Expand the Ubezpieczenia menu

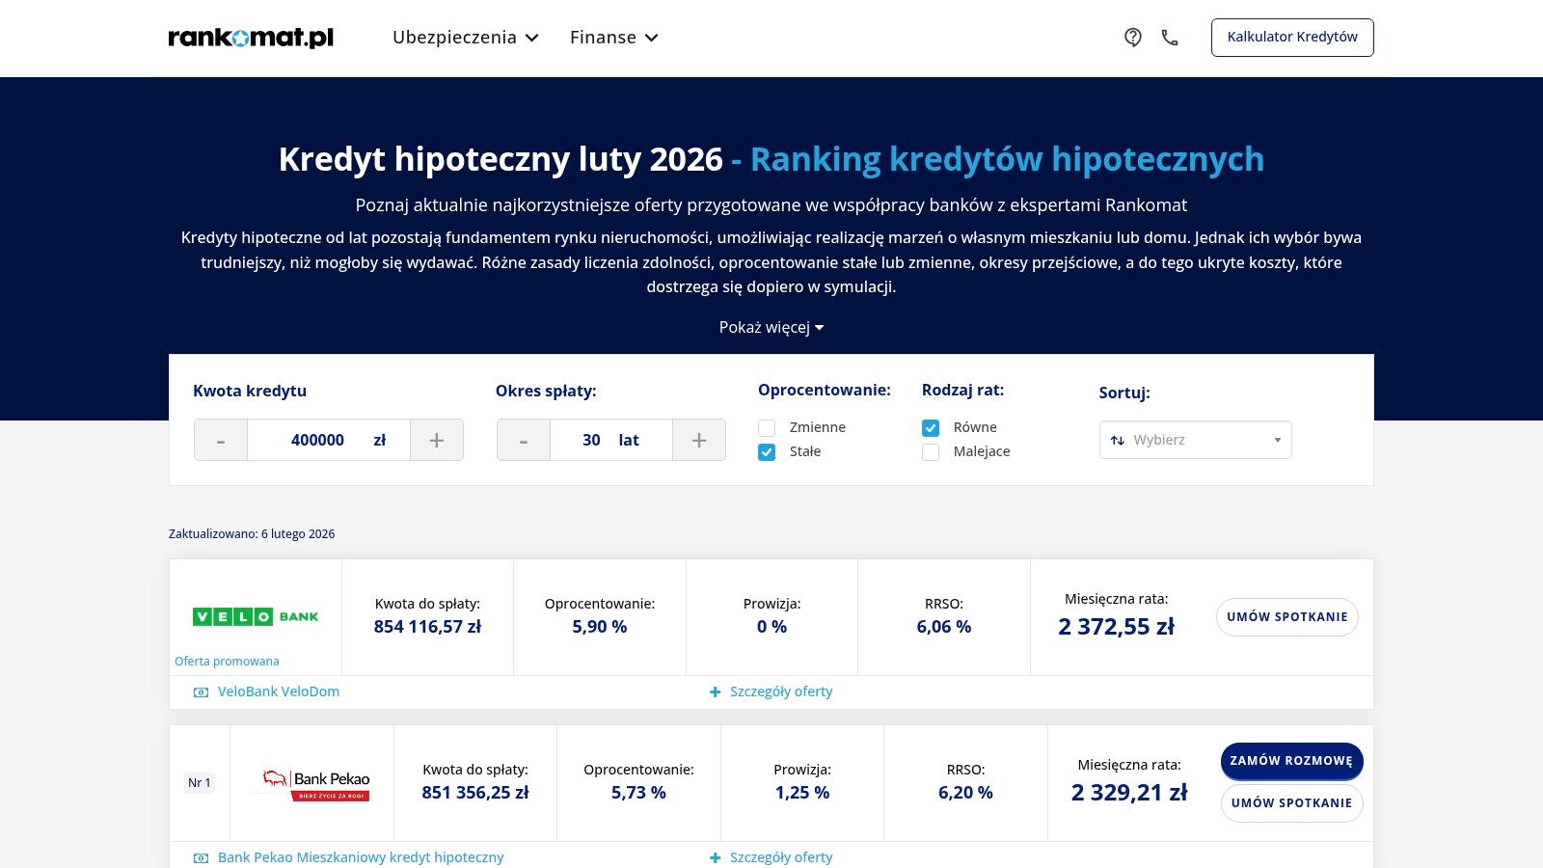(x=466, y=38)
